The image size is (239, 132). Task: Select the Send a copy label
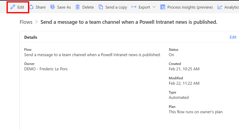coord(116,7)
